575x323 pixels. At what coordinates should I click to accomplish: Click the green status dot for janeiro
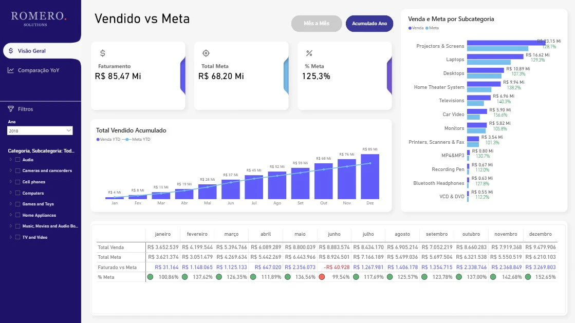coord(151,277)
